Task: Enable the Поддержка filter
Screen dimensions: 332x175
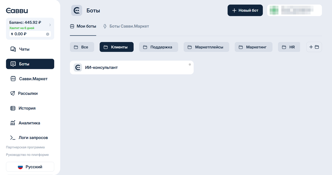Action: pos(158,47)
